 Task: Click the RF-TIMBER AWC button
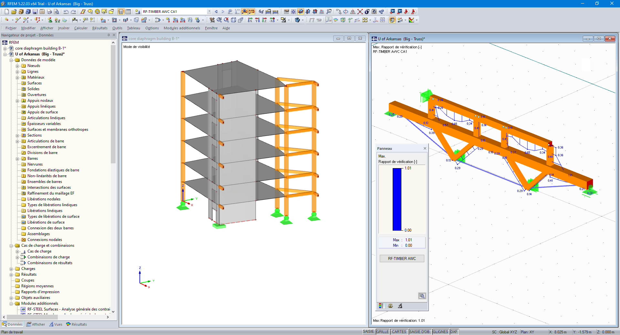tap(402, 258)
